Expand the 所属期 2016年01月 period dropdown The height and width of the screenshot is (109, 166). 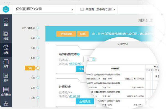pyautogui.click(x=115, y=9)
